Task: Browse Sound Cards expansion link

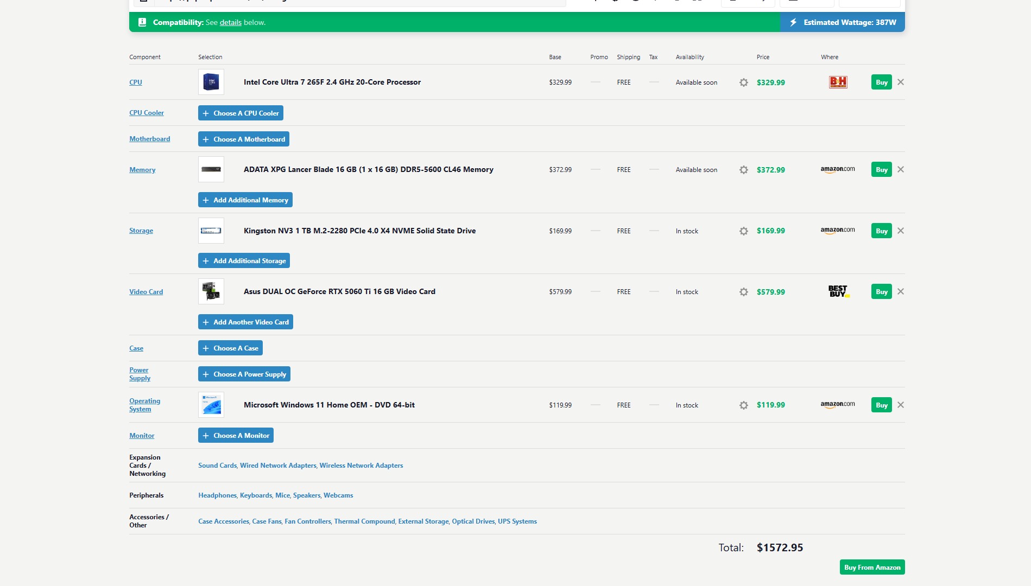Action: pos(217,466)
